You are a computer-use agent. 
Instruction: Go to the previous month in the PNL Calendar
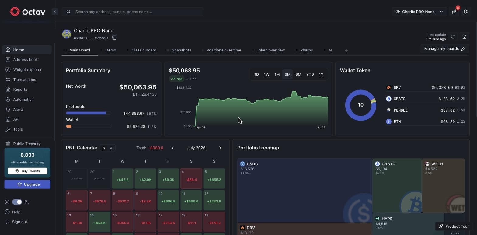coord(172,148)
